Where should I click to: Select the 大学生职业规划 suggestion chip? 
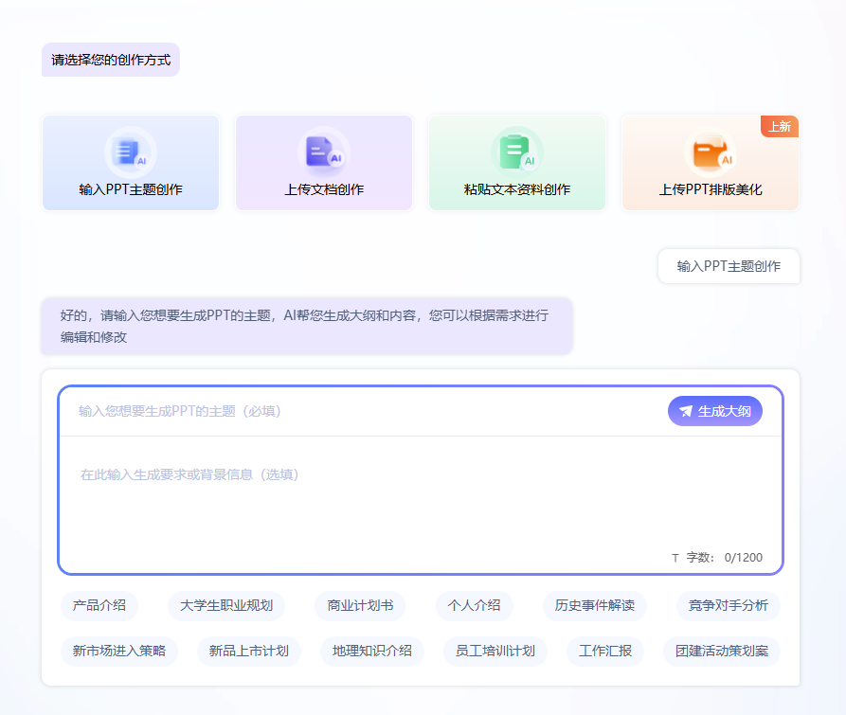(226, 605)
